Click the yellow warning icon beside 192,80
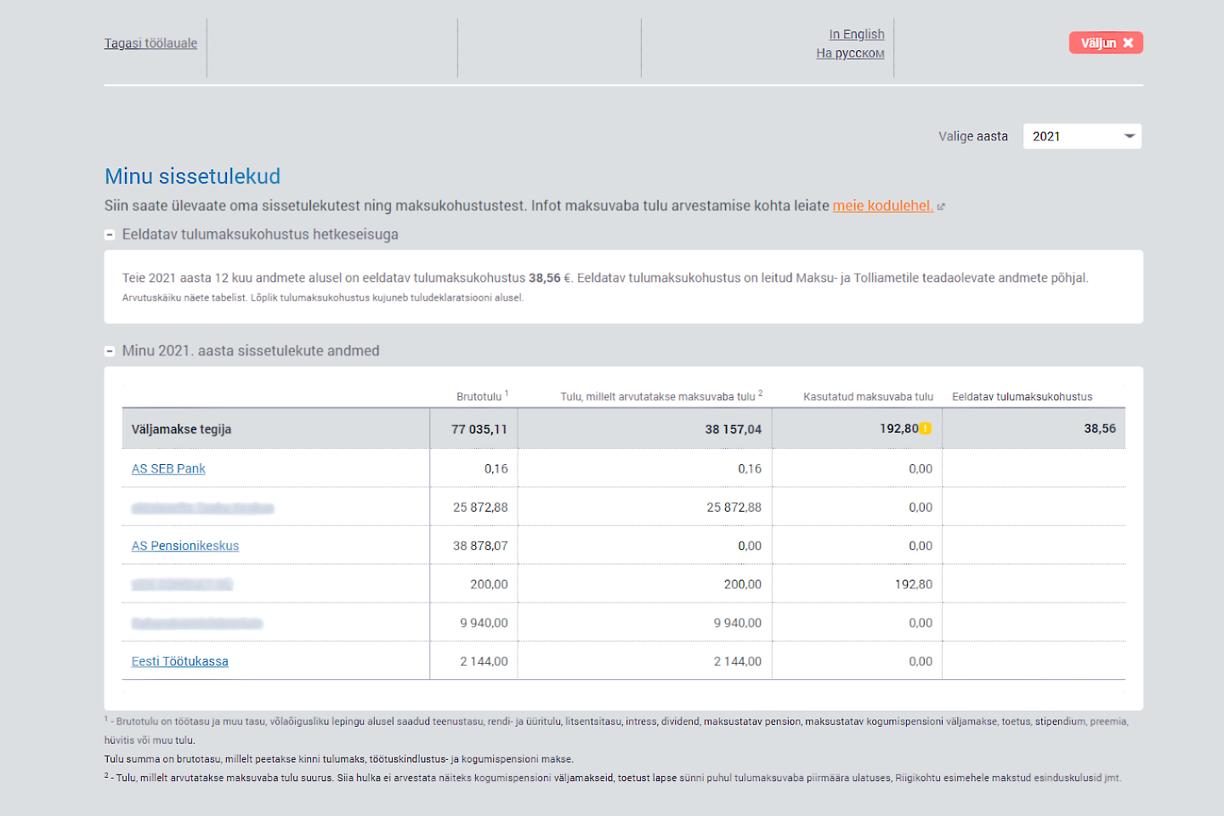This screenshot has height=816, width=1224. pyautogui.click(x=926, y=428)
